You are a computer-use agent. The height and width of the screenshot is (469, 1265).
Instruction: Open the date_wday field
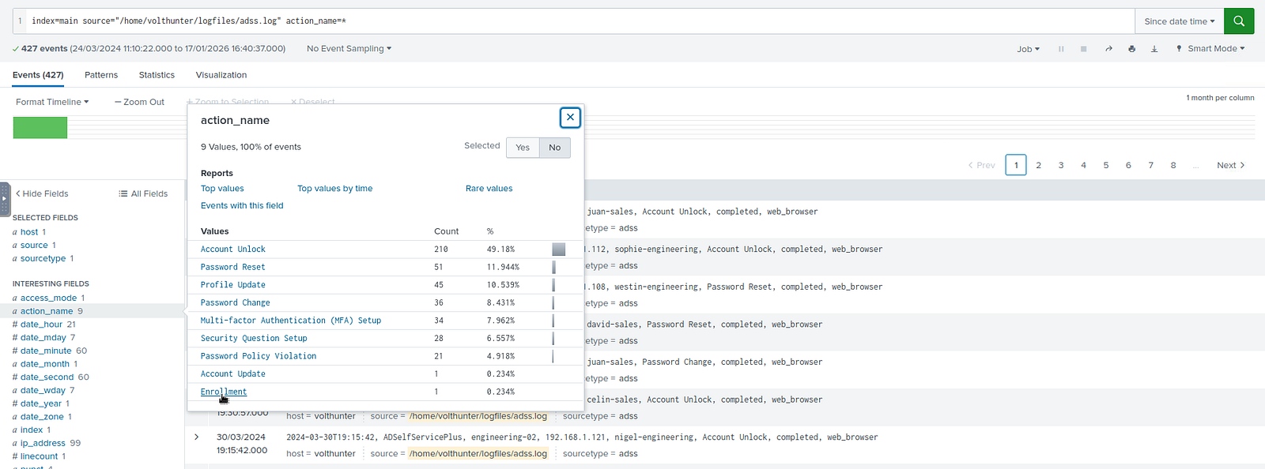[43, 391]
